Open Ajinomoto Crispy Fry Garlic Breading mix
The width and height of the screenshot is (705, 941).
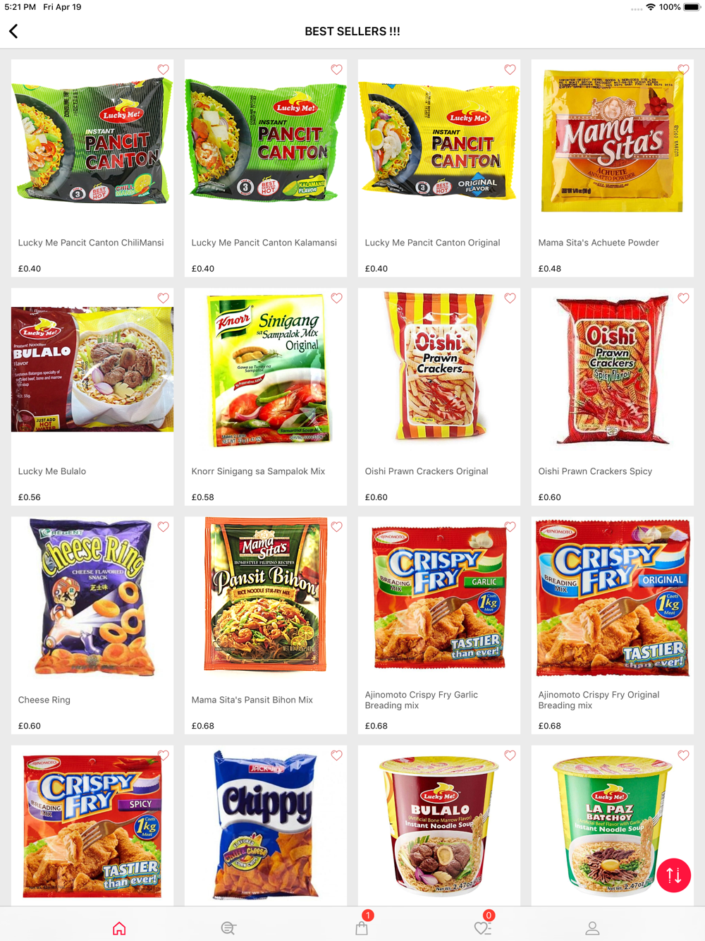tap(422, 700)
